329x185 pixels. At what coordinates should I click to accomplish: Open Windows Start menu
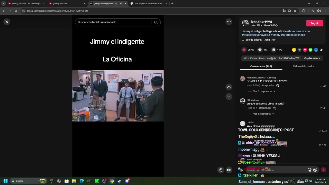coord(5,181)
